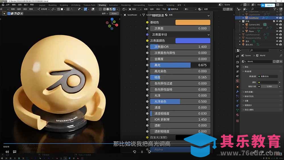Toggle the 使用节点 checkbox
284x160 pixels.
(x=169, y=9)
